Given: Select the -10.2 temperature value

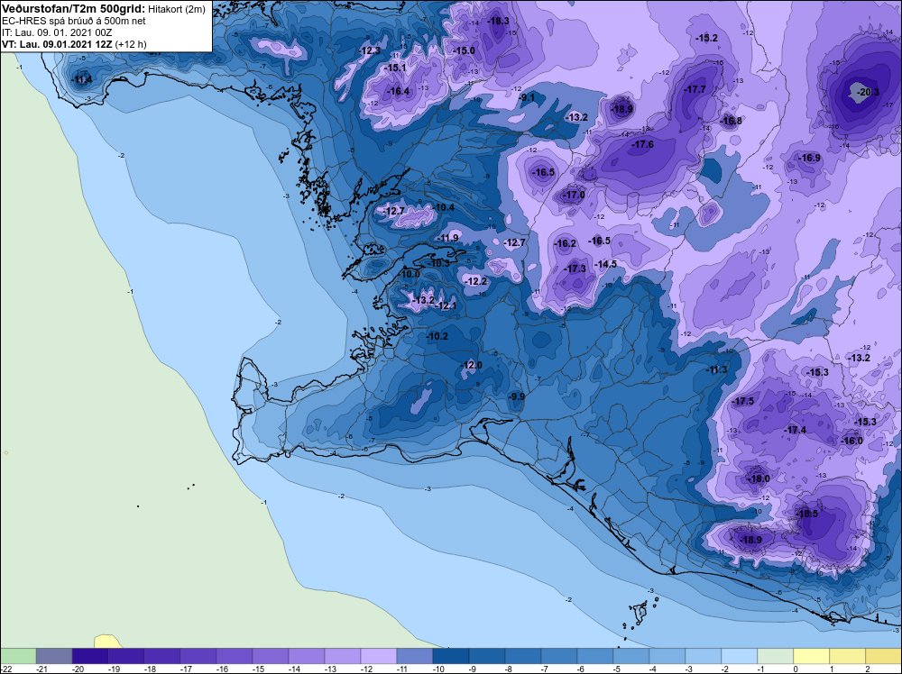Looking at the screenshot, I should coord(437,336).
